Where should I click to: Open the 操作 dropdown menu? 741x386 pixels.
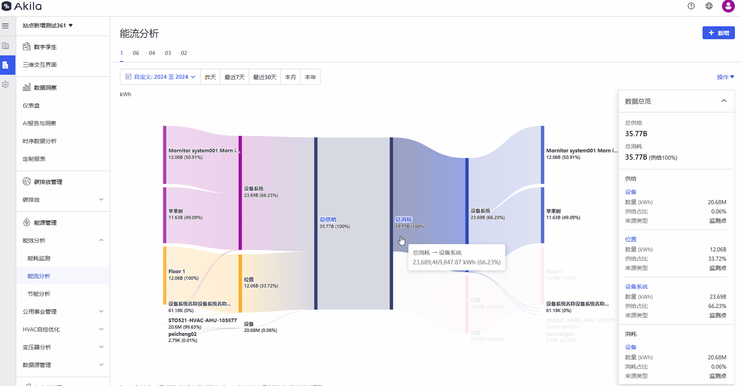725,77
